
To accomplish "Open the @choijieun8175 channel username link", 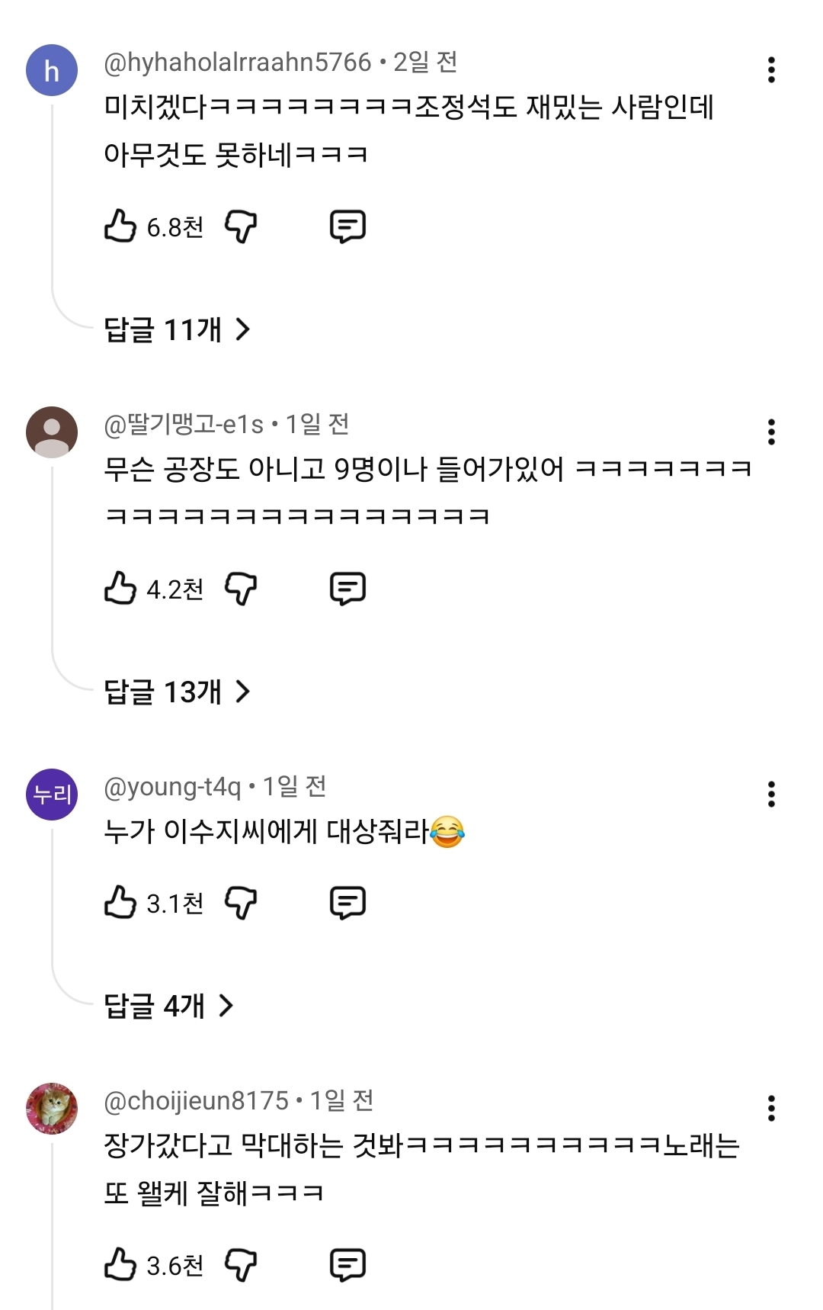I will coord(196,1100).
